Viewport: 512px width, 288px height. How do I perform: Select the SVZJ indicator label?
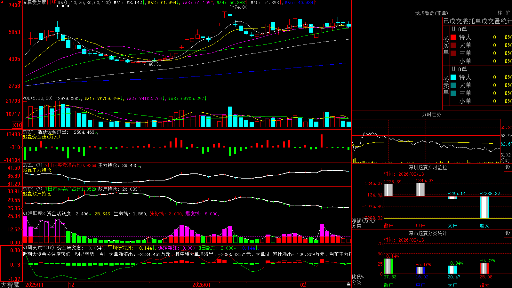[28, 132]
